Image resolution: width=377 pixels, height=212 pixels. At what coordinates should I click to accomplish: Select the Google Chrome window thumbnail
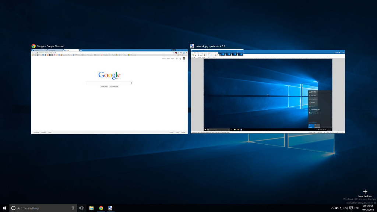point(109,92)
